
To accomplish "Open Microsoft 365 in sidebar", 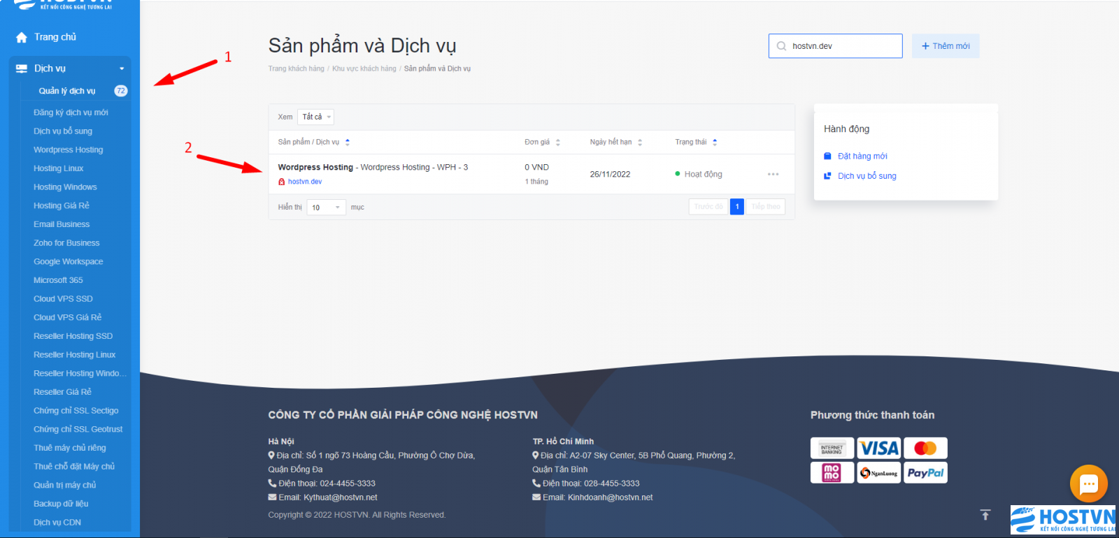I will [x=58, y=280].
